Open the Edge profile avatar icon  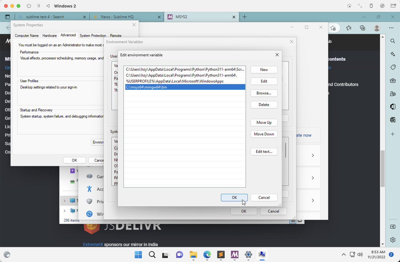point(376,28)
